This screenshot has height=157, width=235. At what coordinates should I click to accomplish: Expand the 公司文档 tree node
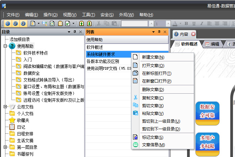click(x=5, y=107)
